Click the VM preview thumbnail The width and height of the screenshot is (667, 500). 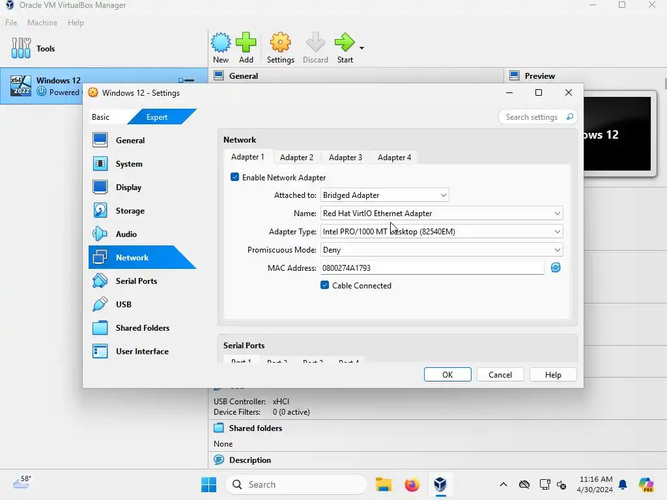(x=617, y=133)
